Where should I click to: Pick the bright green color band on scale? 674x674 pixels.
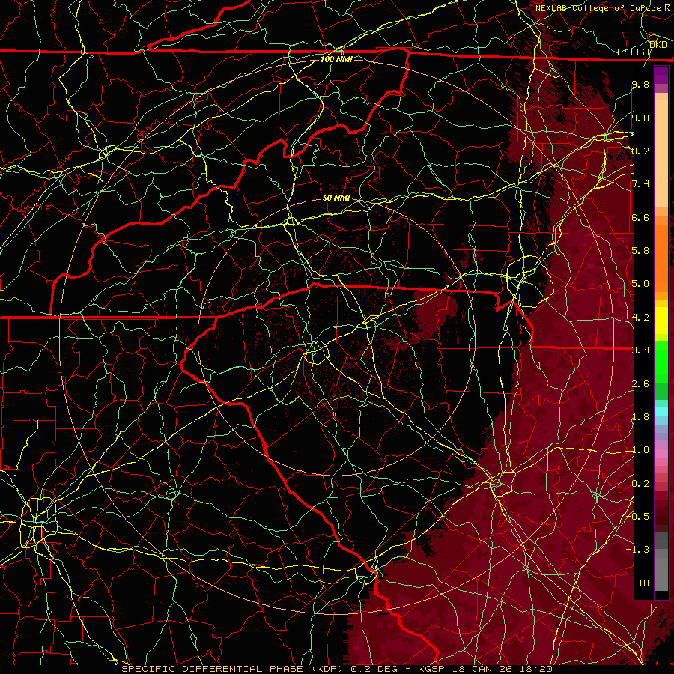click(x=661, y=361)
